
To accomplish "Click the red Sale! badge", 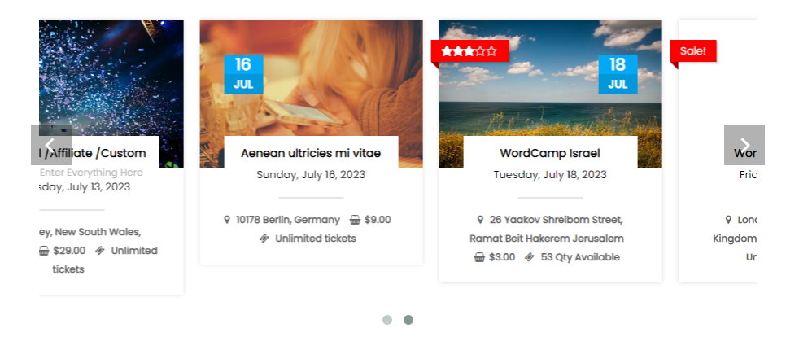I will tap(693, 51).
